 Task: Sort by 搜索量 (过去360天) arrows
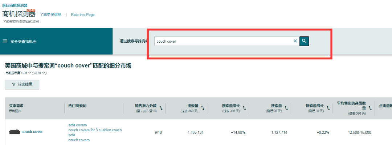point(203,108)
